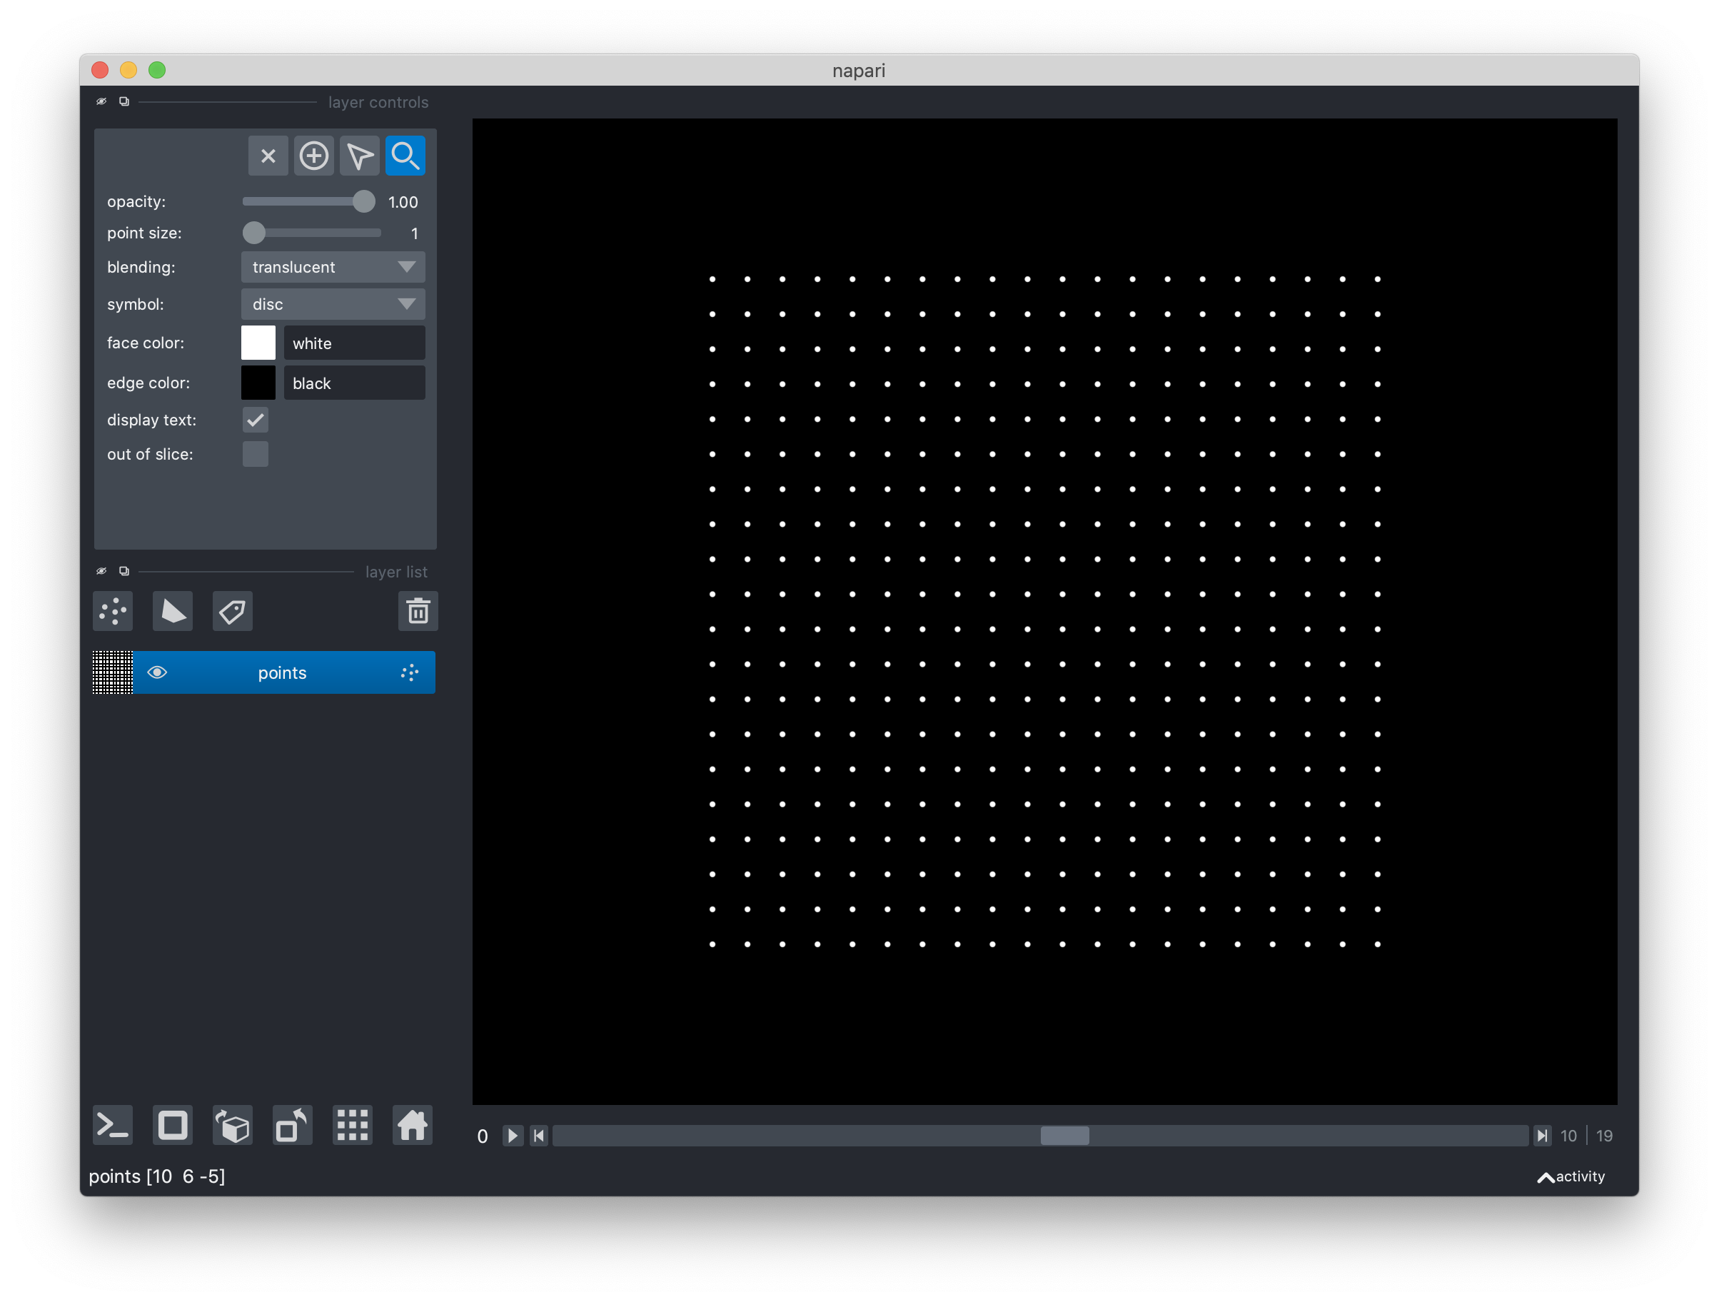The image size is (1719, 1302).
Task: Reset the view with home button
Action: point(412,1125)
